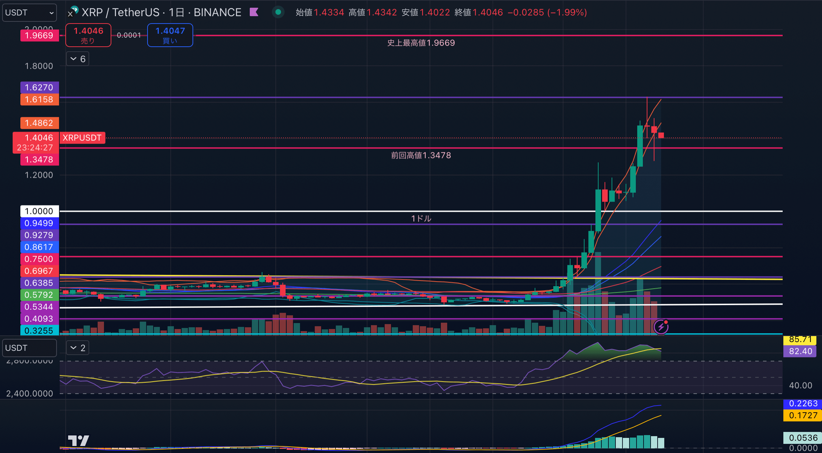This screenshot has width=822, height=453.
Task: Click the green market status dot
Action: pos(278,12)
